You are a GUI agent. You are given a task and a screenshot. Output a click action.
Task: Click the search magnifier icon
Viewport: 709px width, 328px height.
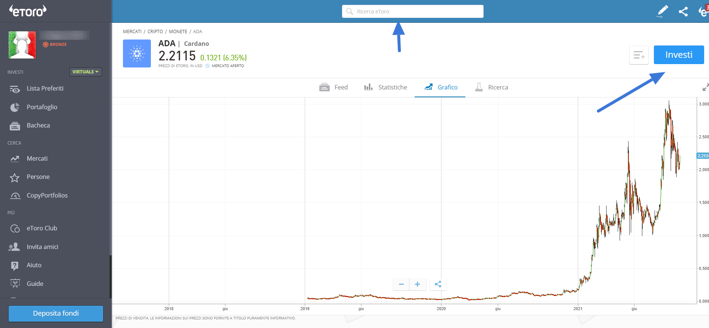point(349,11)
